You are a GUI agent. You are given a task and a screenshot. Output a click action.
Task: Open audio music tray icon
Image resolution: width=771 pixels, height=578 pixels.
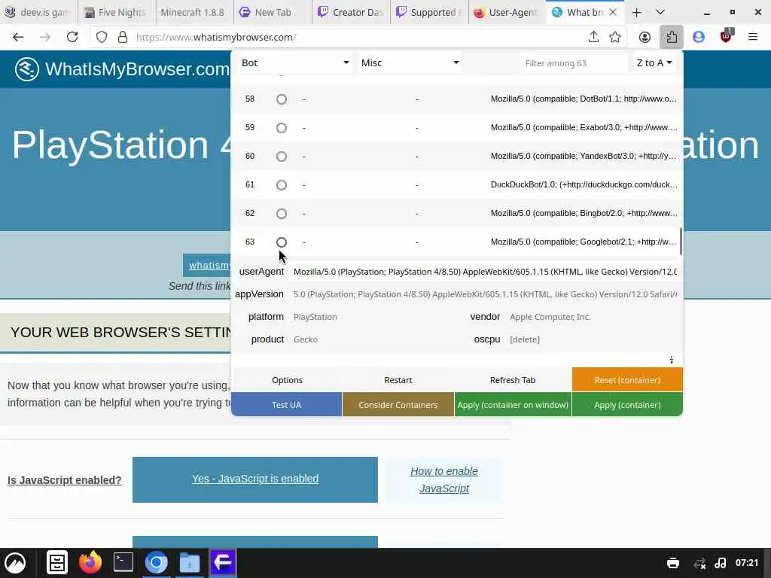(721, 563)
